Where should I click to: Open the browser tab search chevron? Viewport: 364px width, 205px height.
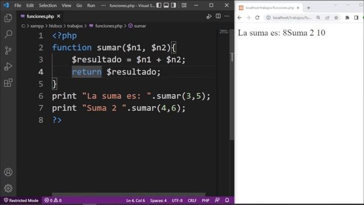coord(335,5)
